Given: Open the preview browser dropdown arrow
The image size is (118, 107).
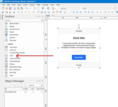Looking at the screenshot, I should click(45, 9).
